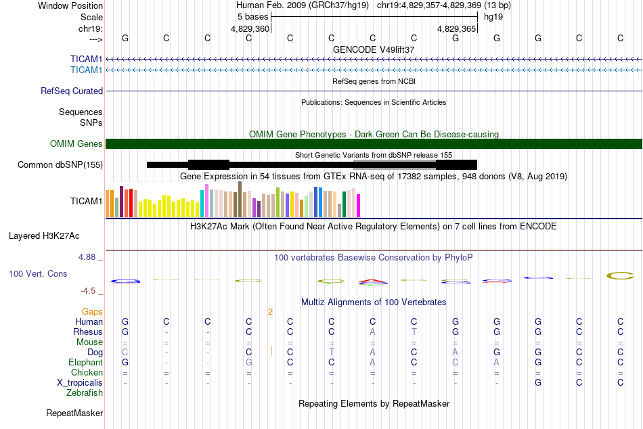Viewport: 643px width, 429px height.
Task: Select the X_tropicalis species row label
Action: pos(80,383)
